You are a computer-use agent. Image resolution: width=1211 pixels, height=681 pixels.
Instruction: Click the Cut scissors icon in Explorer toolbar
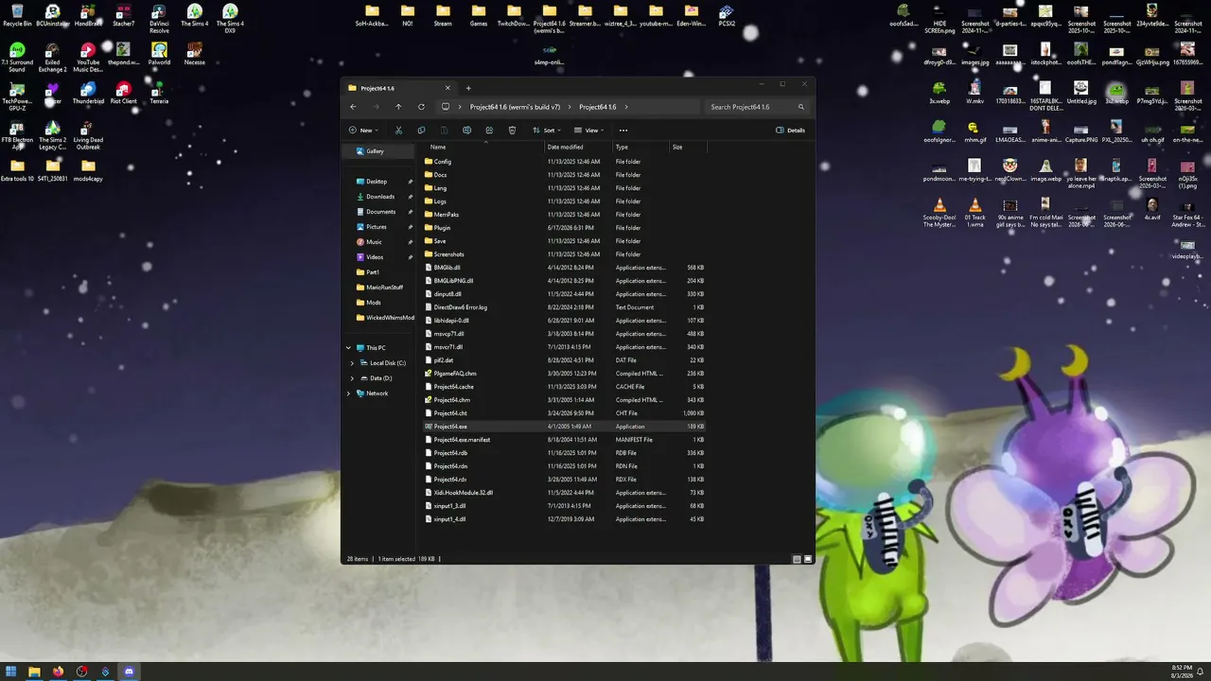[x=398, y=131]
